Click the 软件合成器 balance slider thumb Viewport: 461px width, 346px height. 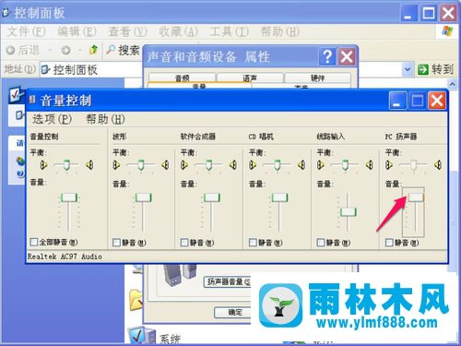click(209, 165)
